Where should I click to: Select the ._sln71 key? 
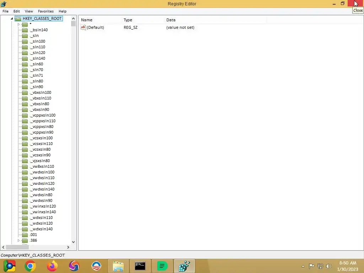(37, 75)
